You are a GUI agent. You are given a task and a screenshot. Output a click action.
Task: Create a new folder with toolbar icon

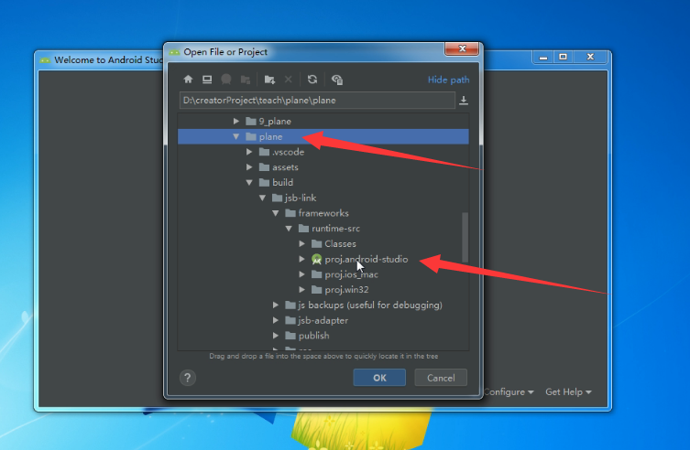coord(269,80)
